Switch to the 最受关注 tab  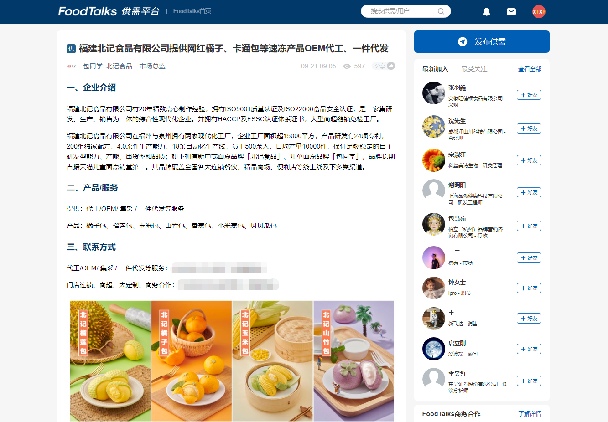click(474, 69)
